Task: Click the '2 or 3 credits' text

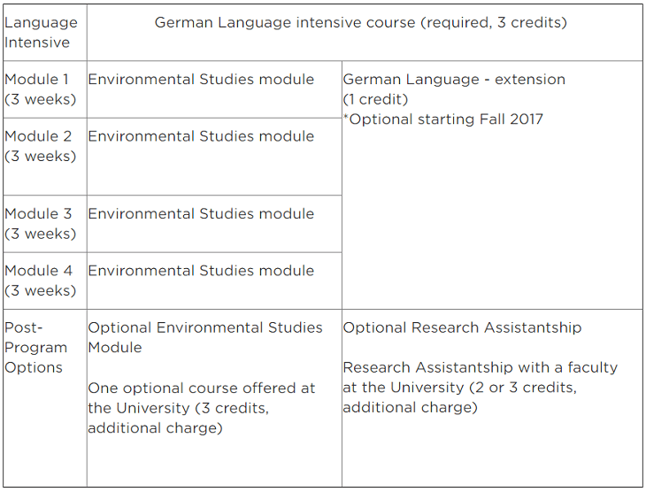Action: [x=523, y=388]
